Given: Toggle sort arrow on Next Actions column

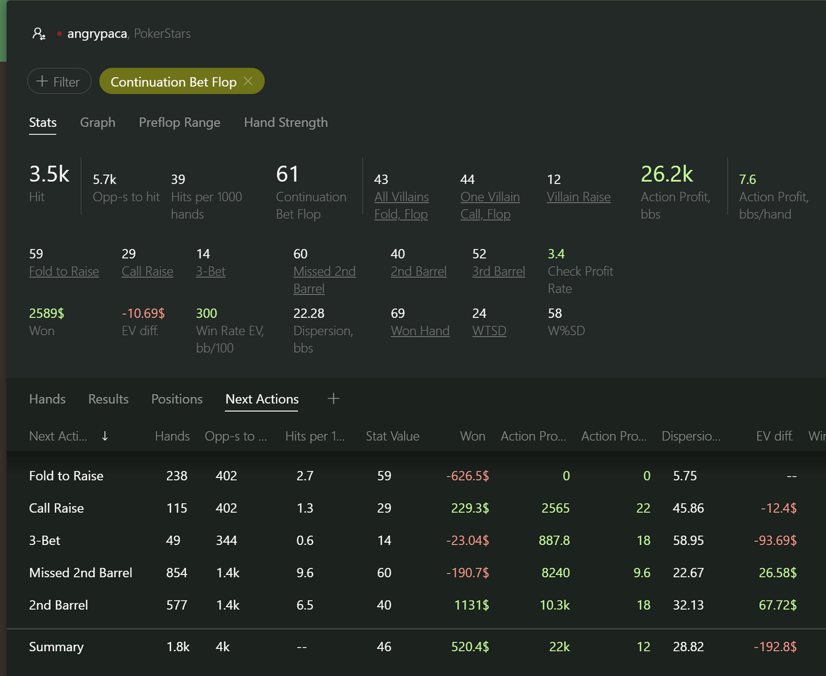Looking at the screenshot, I should tap(105, 436).
